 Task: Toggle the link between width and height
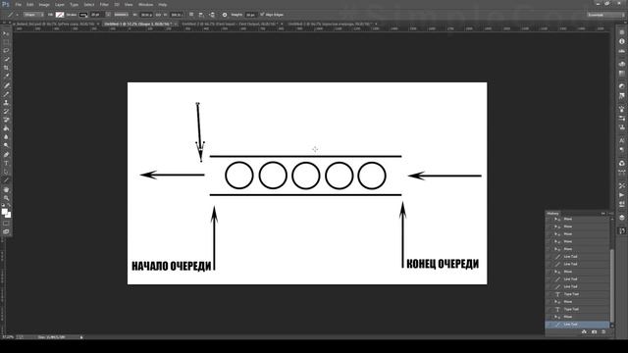(x=158, y=15)
